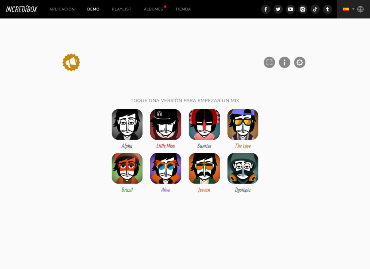Open the Tumblr social icon
The width and height of the screenshot is (370, 269).
tap(327, 9)
